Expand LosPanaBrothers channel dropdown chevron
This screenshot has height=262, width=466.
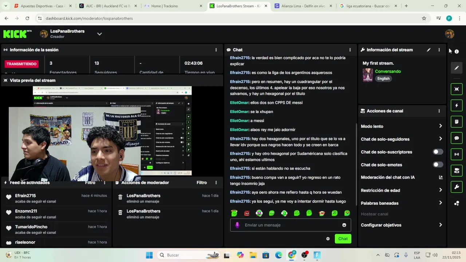coord(99,34)
